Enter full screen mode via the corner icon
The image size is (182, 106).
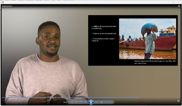point(178,101)
